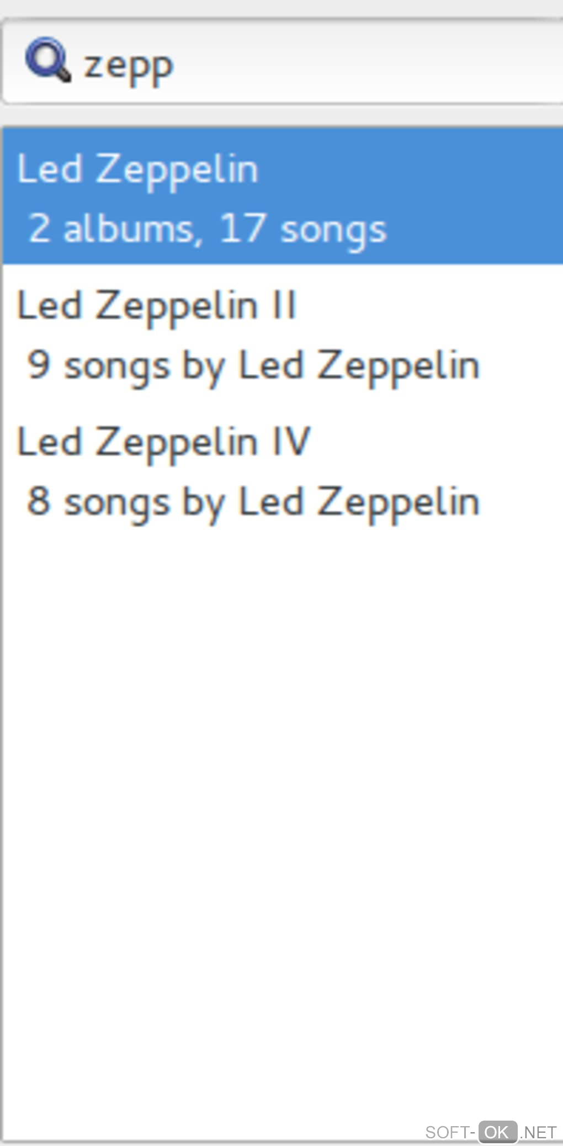Click the 'Led Zeppelin II' title text
This screenshot has height=1146, width=563.
tap(157, 305)
